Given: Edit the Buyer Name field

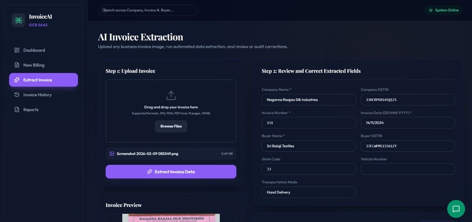Looking at the screenshot, I should tap(309, 146).
